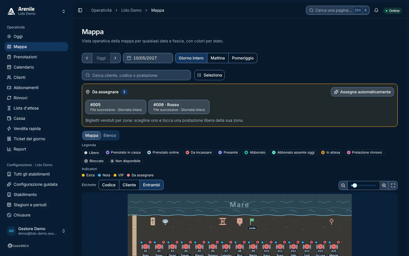The width and height of the screenshot is (409, 256).
Task: Expand Gestore Demo user menu
Action: pyautogui.click(x=36, y=231)
